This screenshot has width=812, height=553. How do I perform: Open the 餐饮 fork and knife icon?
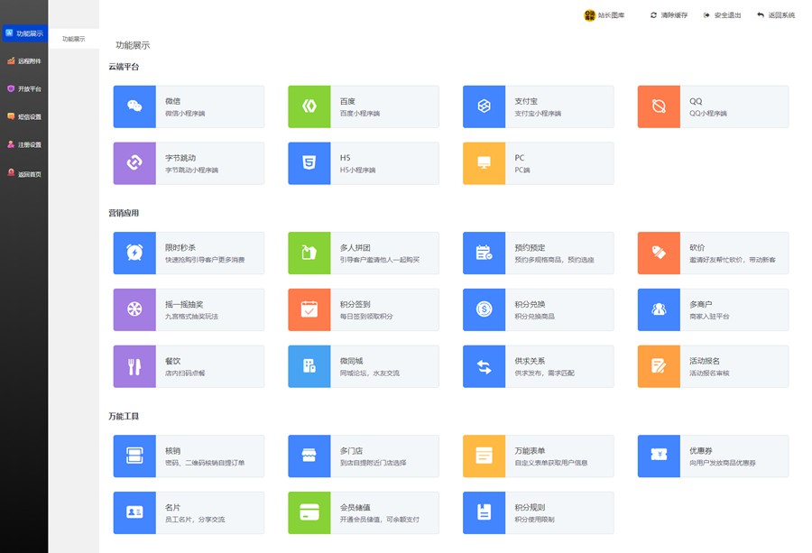(134, 366)
